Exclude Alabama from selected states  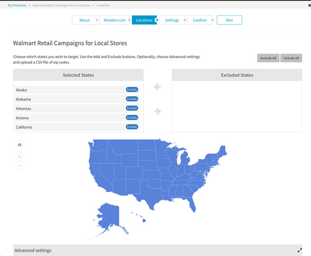click(x=132, y=99)
